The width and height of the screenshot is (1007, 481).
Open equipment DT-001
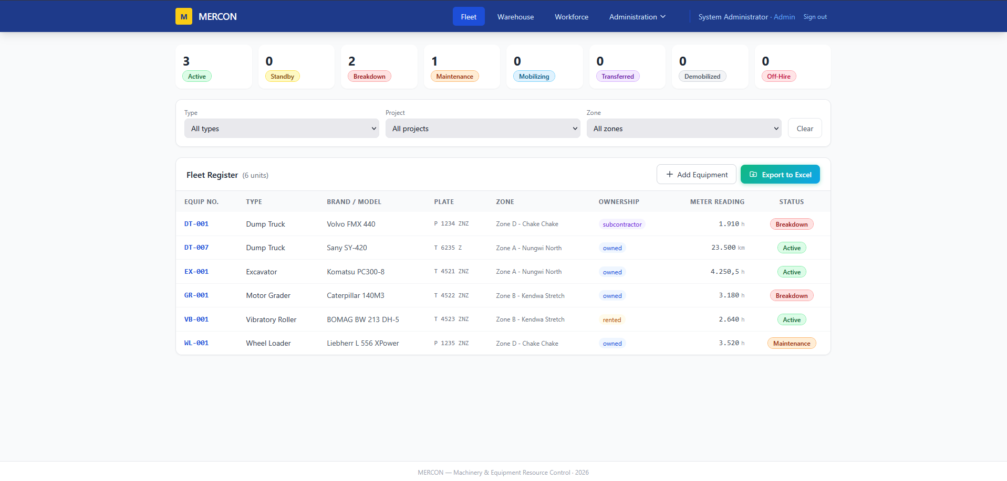coord(196,224)
